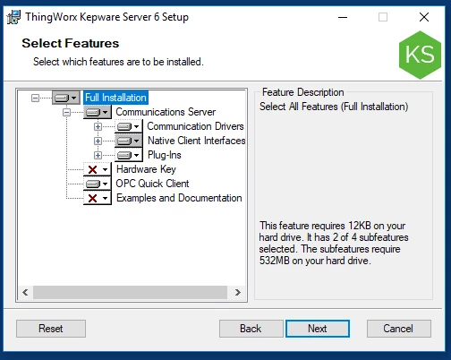This screenshot has width=451, height=360.
Task: Open the Communications Server install-state dropdown
Action: pyautogui.click(x=98, y=112)
